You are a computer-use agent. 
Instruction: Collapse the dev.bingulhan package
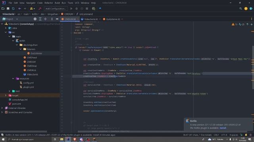[17, 45]
